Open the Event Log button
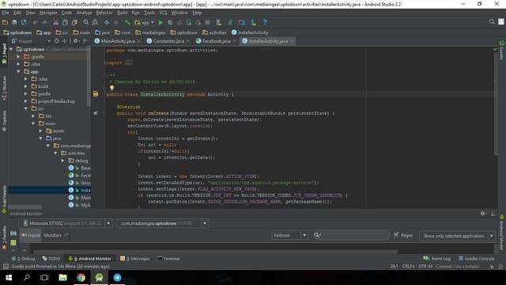Viewport: 506px width, 285px height. coord(437,259)
